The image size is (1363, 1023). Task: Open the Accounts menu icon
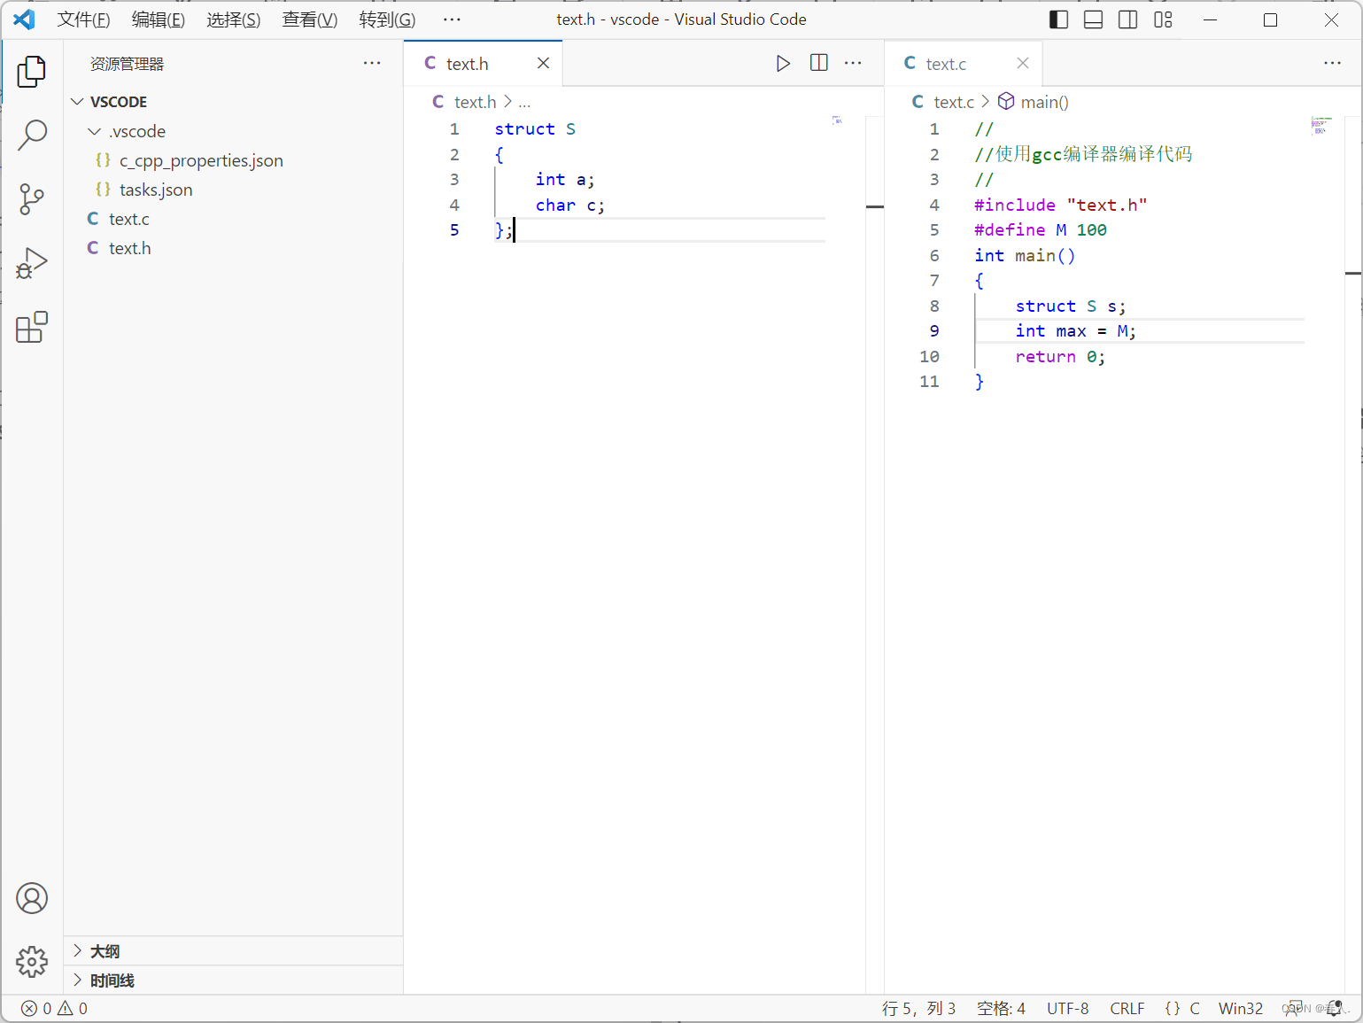32,898
